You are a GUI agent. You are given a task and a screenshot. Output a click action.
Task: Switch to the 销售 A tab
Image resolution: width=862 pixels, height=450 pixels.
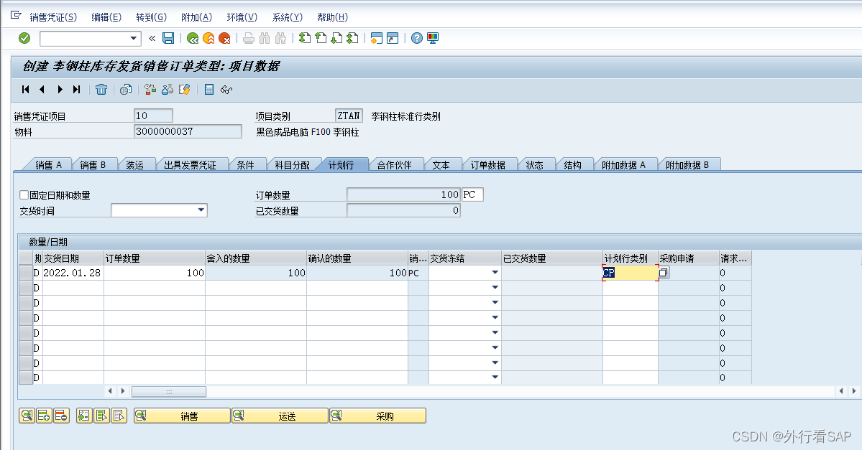point(48,164)
